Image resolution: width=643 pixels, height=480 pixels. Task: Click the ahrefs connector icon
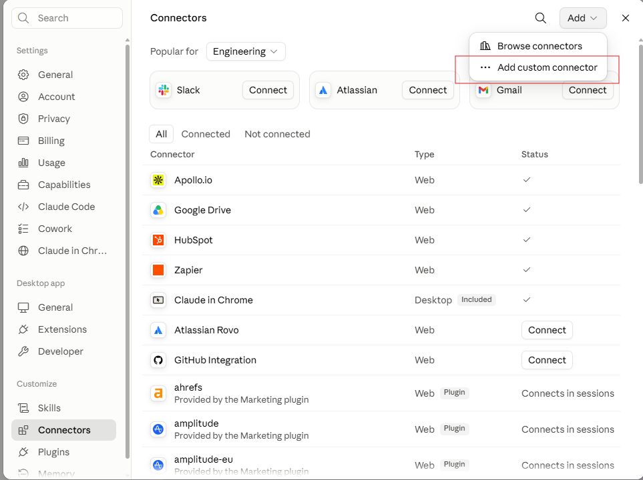158,393
